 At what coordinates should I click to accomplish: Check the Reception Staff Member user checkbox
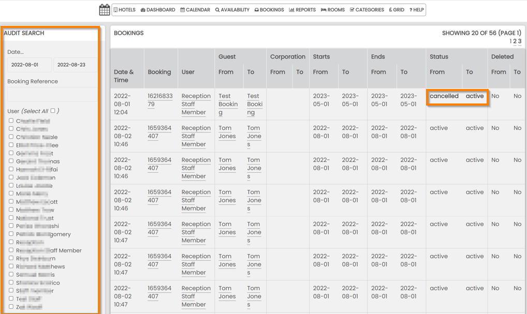(x=11, y=250)
